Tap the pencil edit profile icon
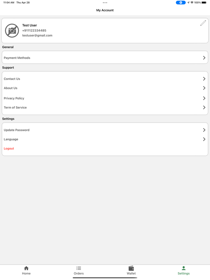210x280 pixels. [x=203, y=23]
